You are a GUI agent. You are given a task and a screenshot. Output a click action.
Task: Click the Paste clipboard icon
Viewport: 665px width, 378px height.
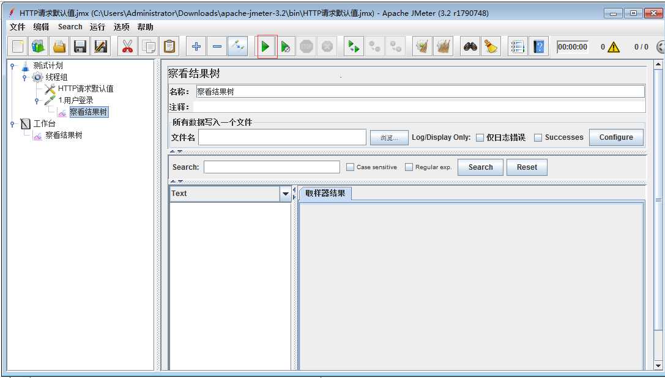pos(169,46)
